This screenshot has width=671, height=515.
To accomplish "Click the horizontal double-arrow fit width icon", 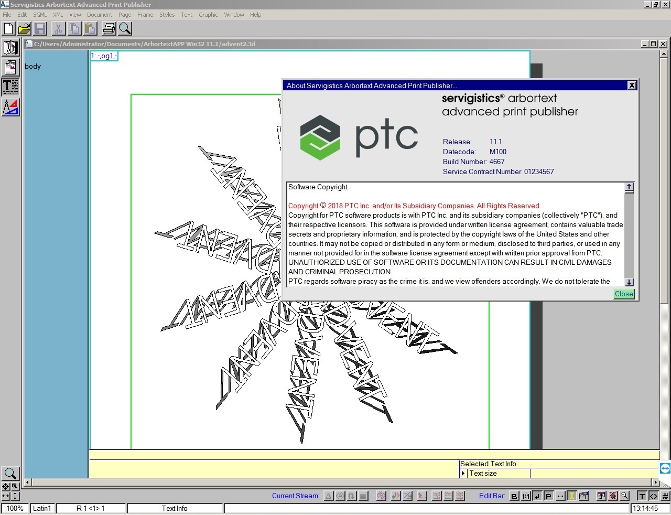I will click(x=5, y=496).
